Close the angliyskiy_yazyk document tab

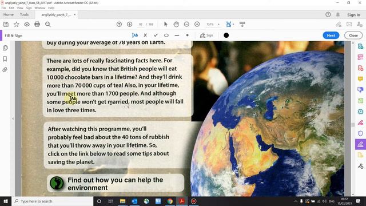click(75, 14)
